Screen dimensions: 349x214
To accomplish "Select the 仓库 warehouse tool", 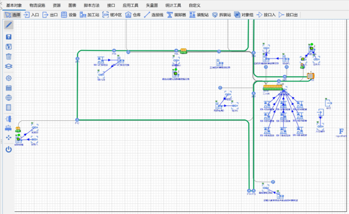I will coord(133,15).
